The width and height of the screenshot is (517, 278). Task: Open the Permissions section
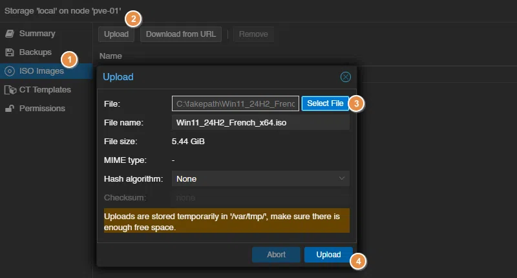[x=46, y=109]
